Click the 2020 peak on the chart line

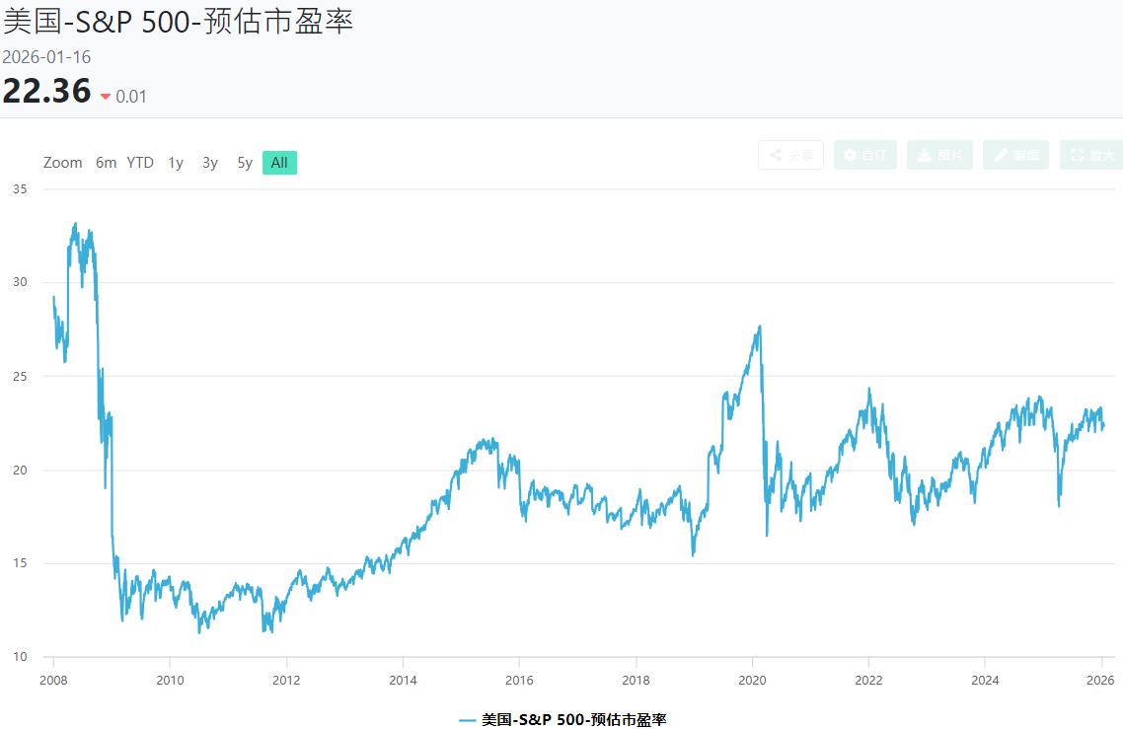(x=759, y=327)
